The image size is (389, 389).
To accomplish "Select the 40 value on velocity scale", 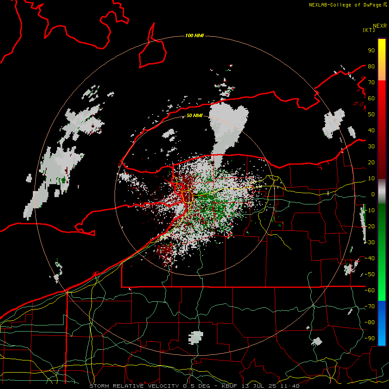I will coord(371,130).
